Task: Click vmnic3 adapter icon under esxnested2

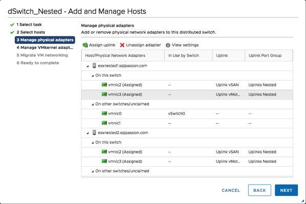Action: [104, 161]
